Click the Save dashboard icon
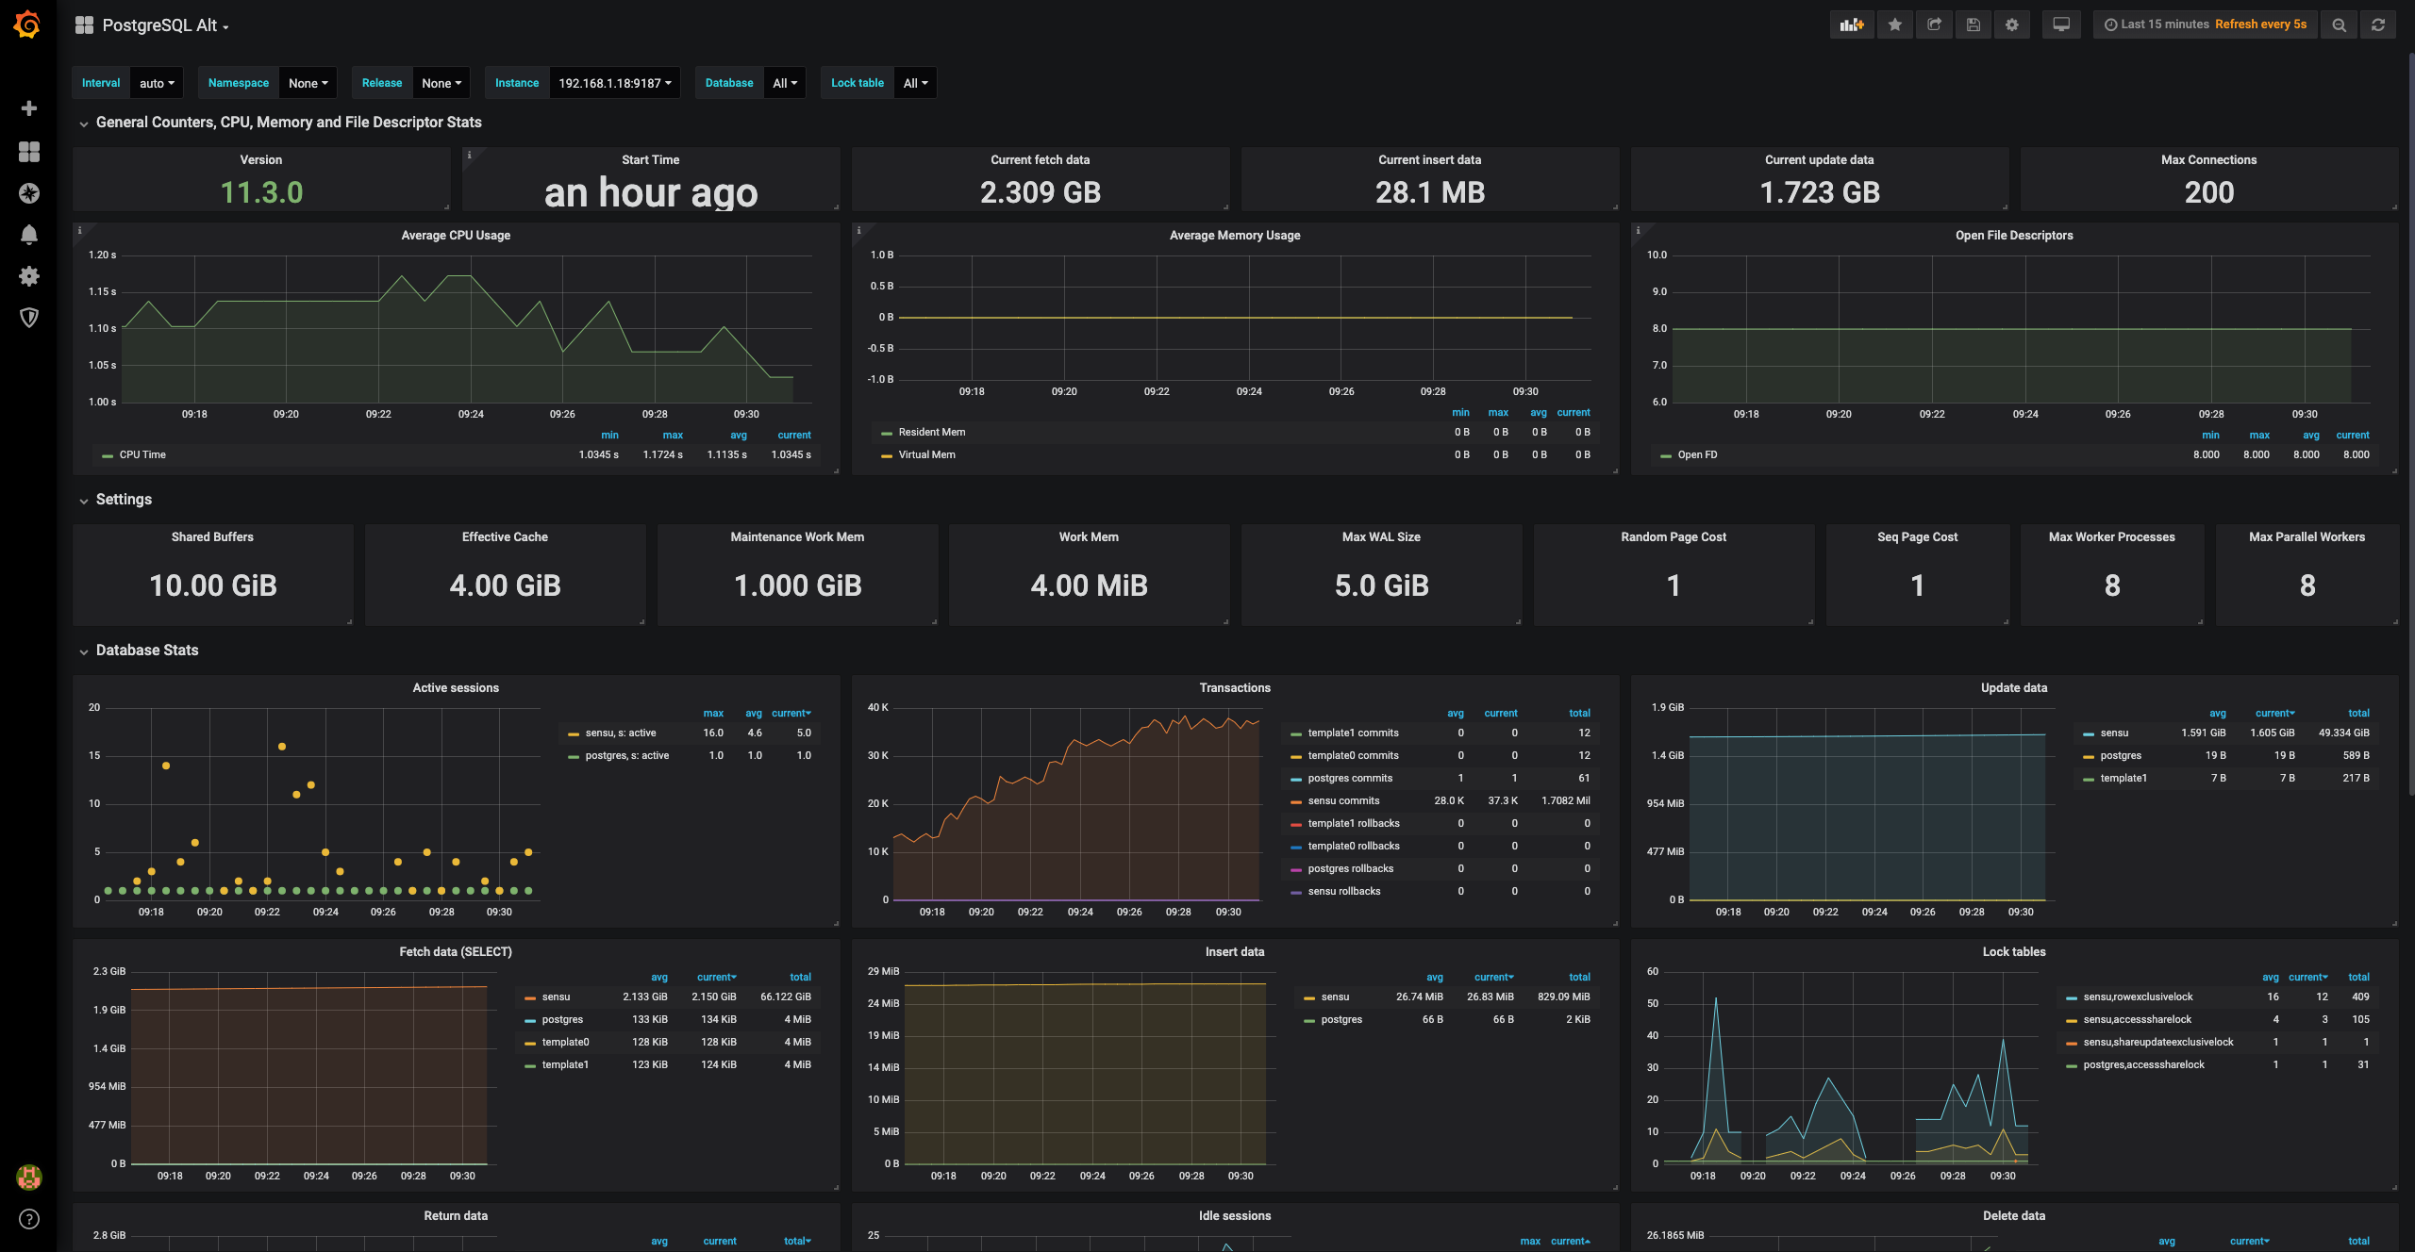Screen dimensions: 2415x1252 [x=1973, y=25]
